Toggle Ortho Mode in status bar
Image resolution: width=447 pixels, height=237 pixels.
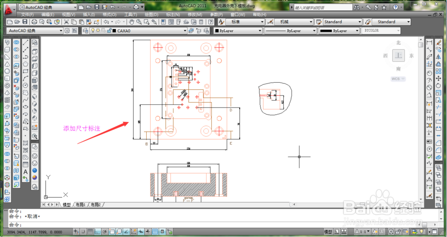point(97,232)
